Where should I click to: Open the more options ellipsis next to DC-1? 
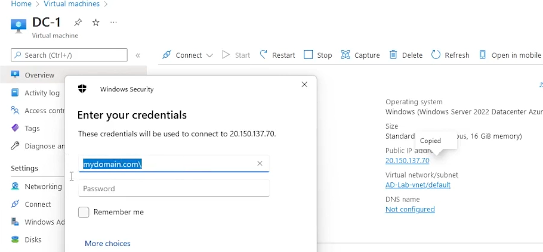[113, 23]
